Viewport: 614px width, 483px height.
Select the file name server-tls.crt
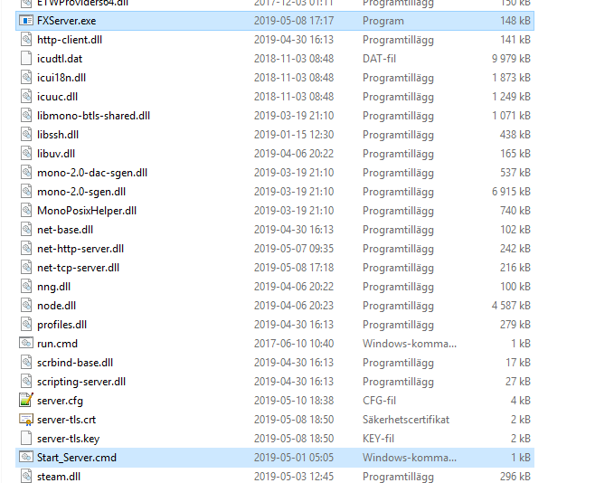pyautogui.click(x=67, y=420)
